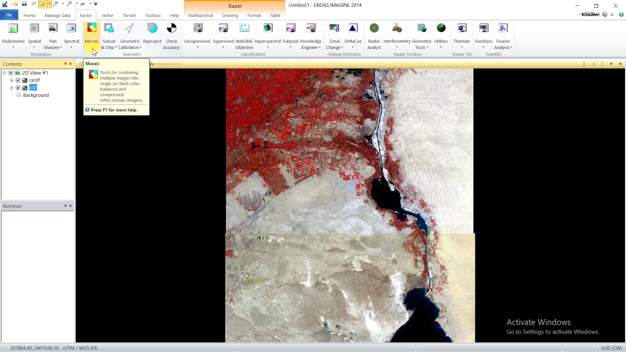Image resolution: width=626 pixels, height=352 pixels.
Task: Open the Mosaic dropdown arrow
Action: click(91, 47)
